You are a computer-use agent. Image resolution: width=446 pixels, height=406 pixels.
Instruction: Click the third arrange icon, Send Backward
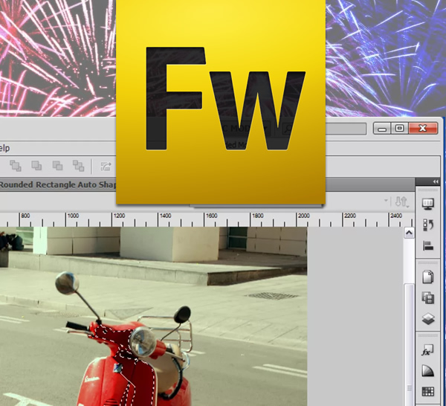click(x=57, y=166)
